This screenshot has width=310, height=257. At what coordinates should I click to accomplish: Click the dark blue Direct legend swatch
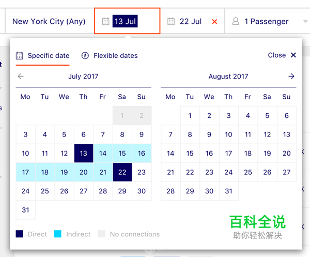20,234
